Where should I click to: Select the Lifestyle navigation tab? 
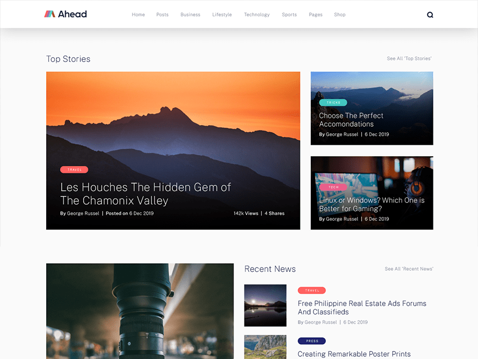pyautogui.click(x=222, y=15)
